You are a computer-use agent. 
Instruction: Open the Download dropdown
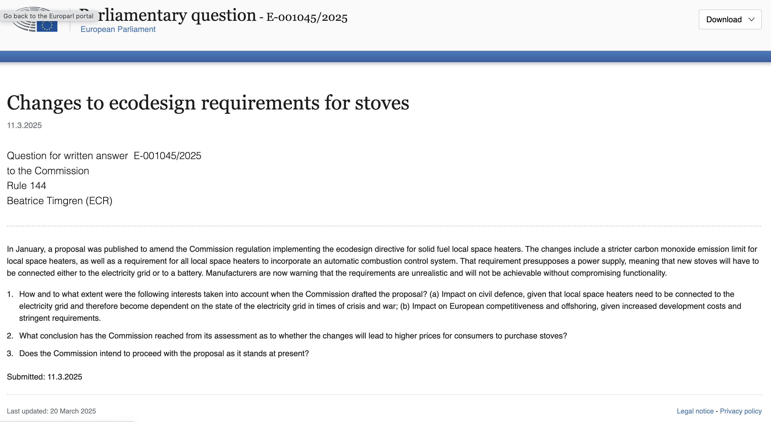point(730,19)
